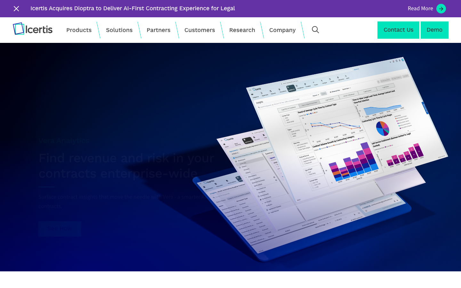Screen dimensions: 461x288
Task: Open the Products menu
Action: pyautogui.click(x=79, y=30)
